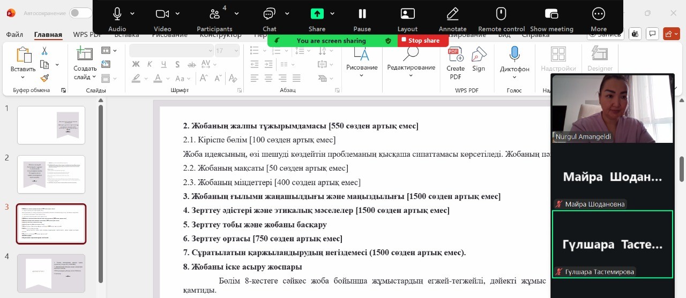Click the Sign pen icon

(479, 55)
